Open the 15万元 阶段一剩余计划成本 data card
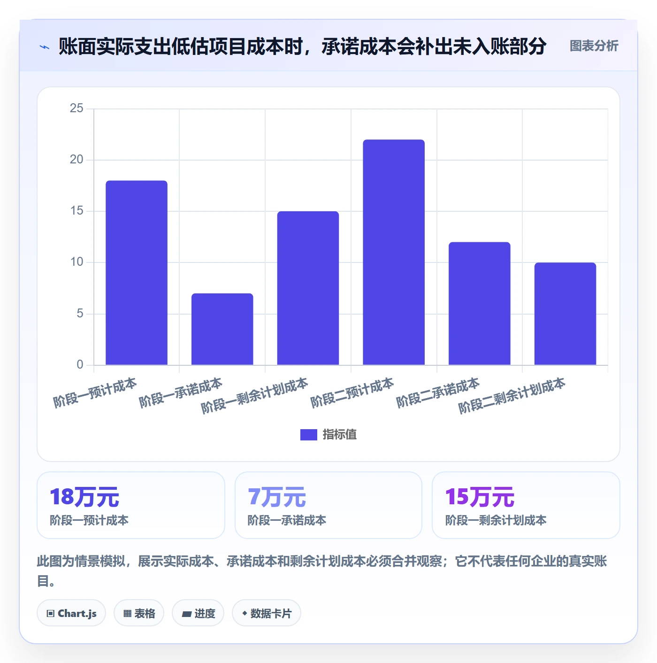This screenshot has height=663, width=657. click(526, 505)
